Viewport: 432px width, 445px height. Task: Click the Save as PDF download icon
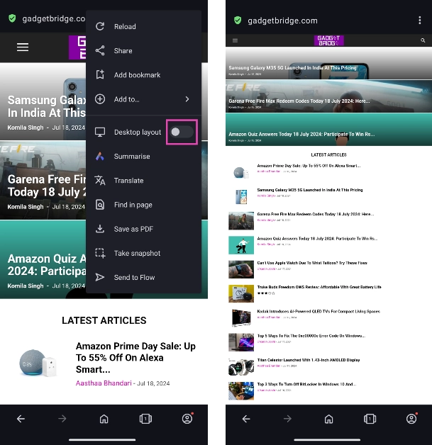100,229
